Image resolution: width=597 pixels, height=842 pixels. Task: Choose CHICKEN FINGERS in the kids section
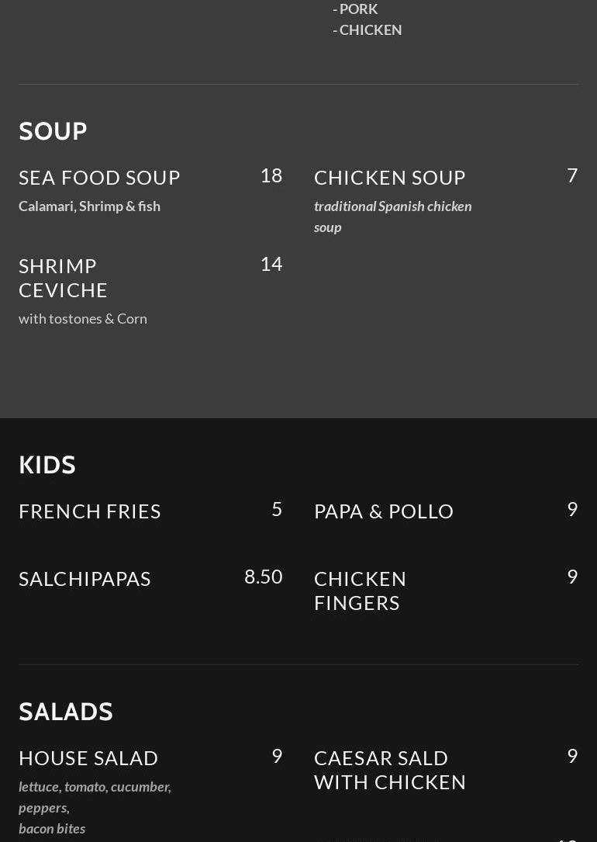coord(361,591)
